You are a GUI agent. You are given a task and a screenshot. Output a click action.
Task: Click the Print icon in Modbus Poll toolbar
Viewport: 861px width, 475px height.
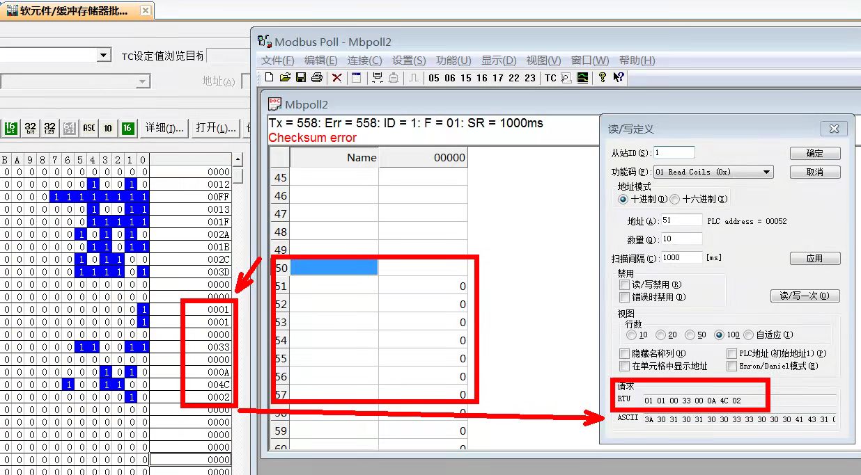coord(317,78)
